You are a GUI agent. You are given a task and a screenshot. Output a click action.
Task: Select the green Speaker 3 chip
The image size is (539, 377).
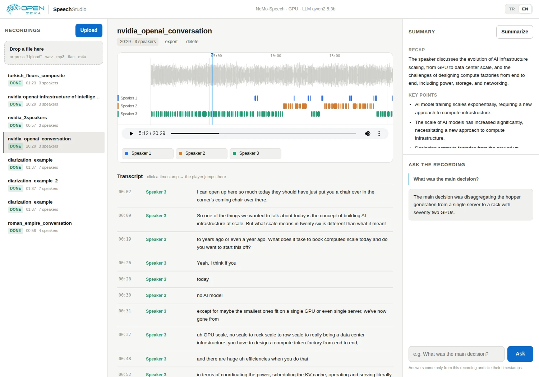tap(255, 153)
